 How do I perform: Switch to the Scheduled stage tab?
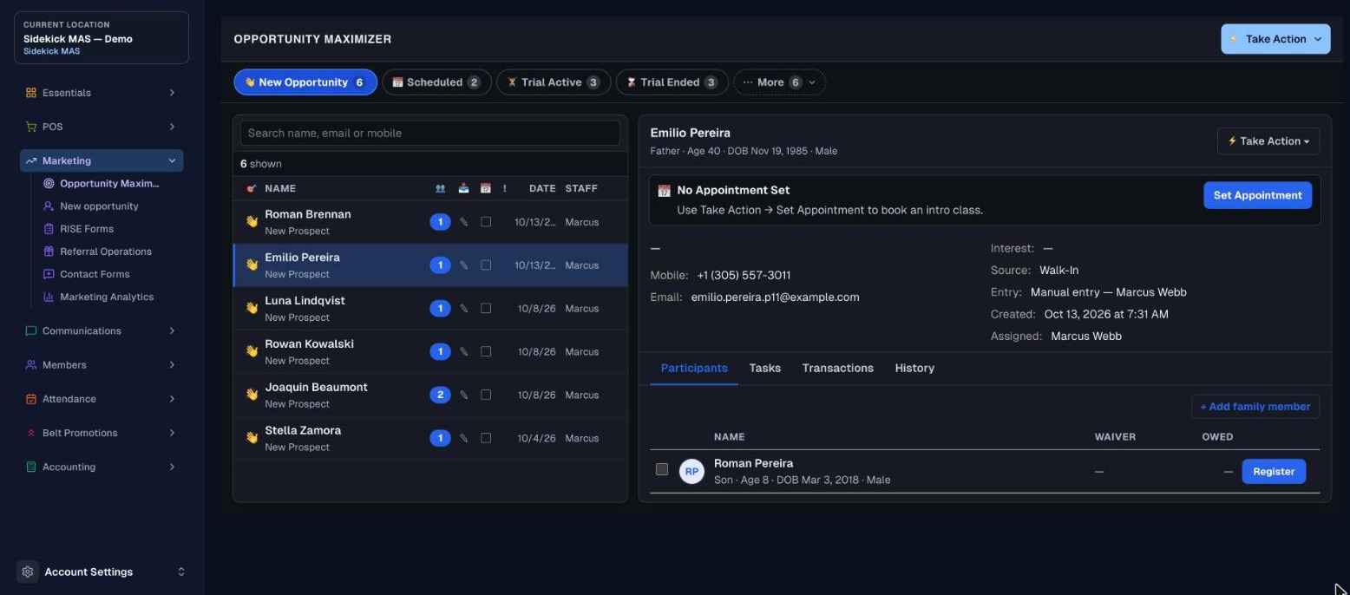[436, 82]
